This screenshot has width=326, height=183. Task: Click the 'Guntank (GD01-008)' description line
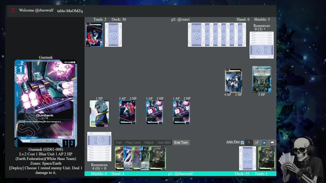click(x=46, y=149)
